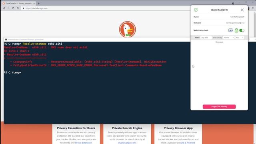This screenshot has width=256, height=144.
Task: Click the bookmark icon in browser toolbar
Action: [x=18, y=8]
